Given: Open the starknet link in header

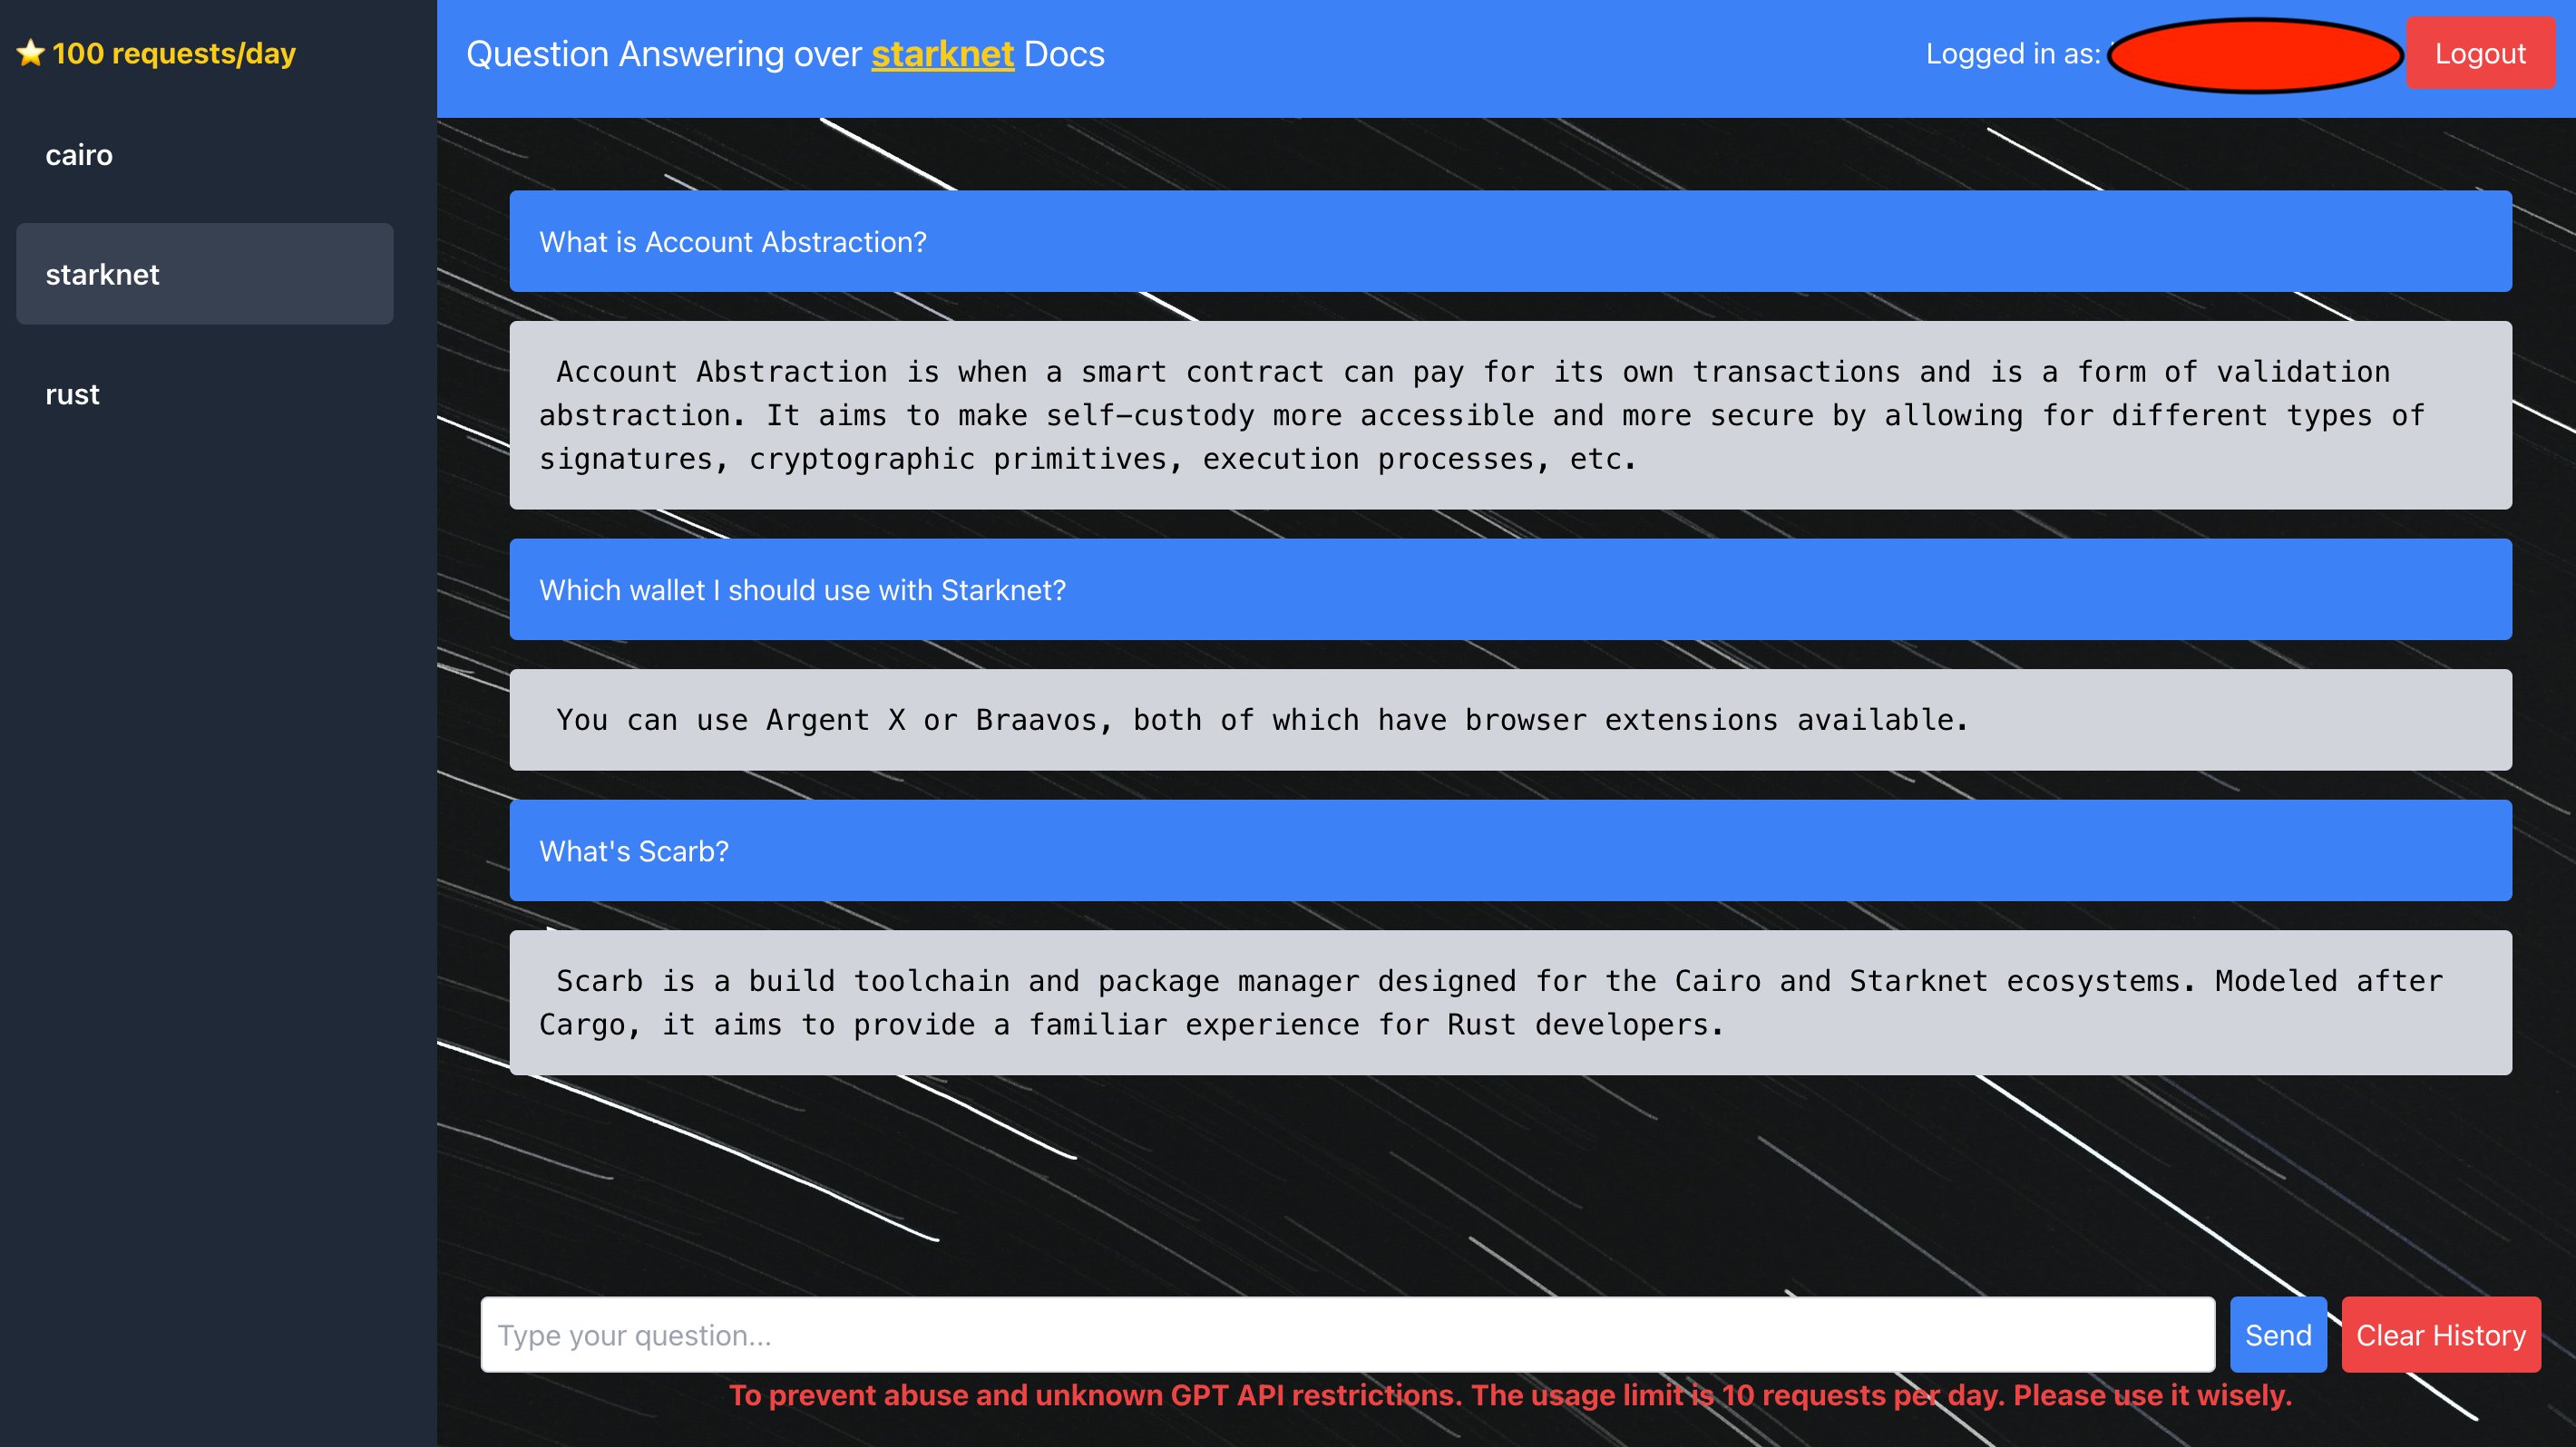Looking at the screenshot, I should (x=942, y=54).
